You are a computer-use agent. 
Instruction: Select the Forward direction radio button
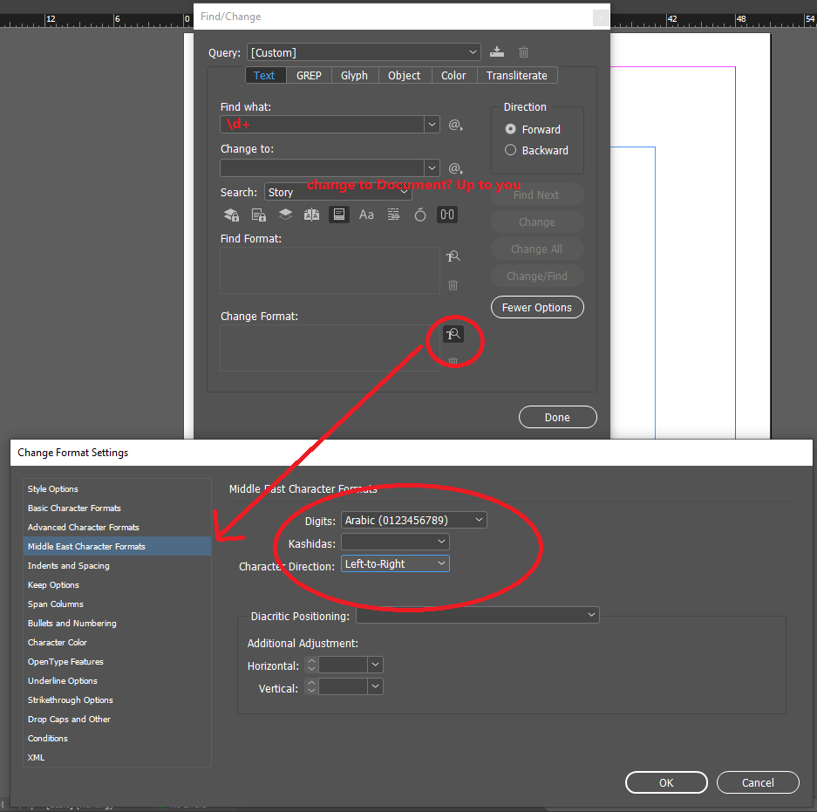click(511, 129)
